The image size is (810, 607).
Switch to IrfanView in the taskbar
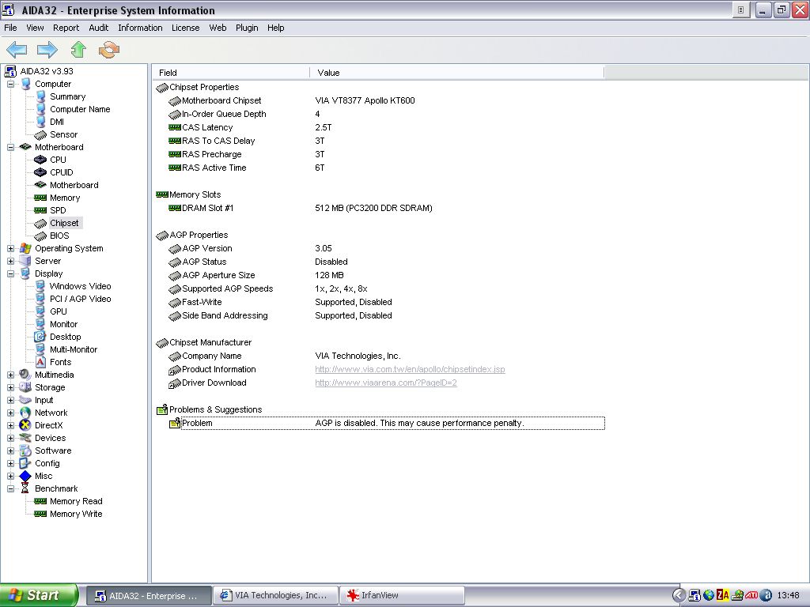click(x=402, y=595)
